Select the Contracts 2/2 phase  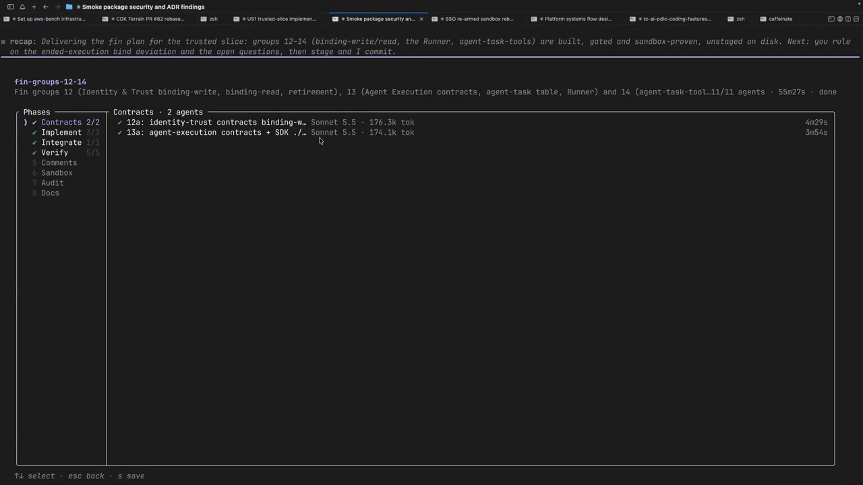coord(65,123)
